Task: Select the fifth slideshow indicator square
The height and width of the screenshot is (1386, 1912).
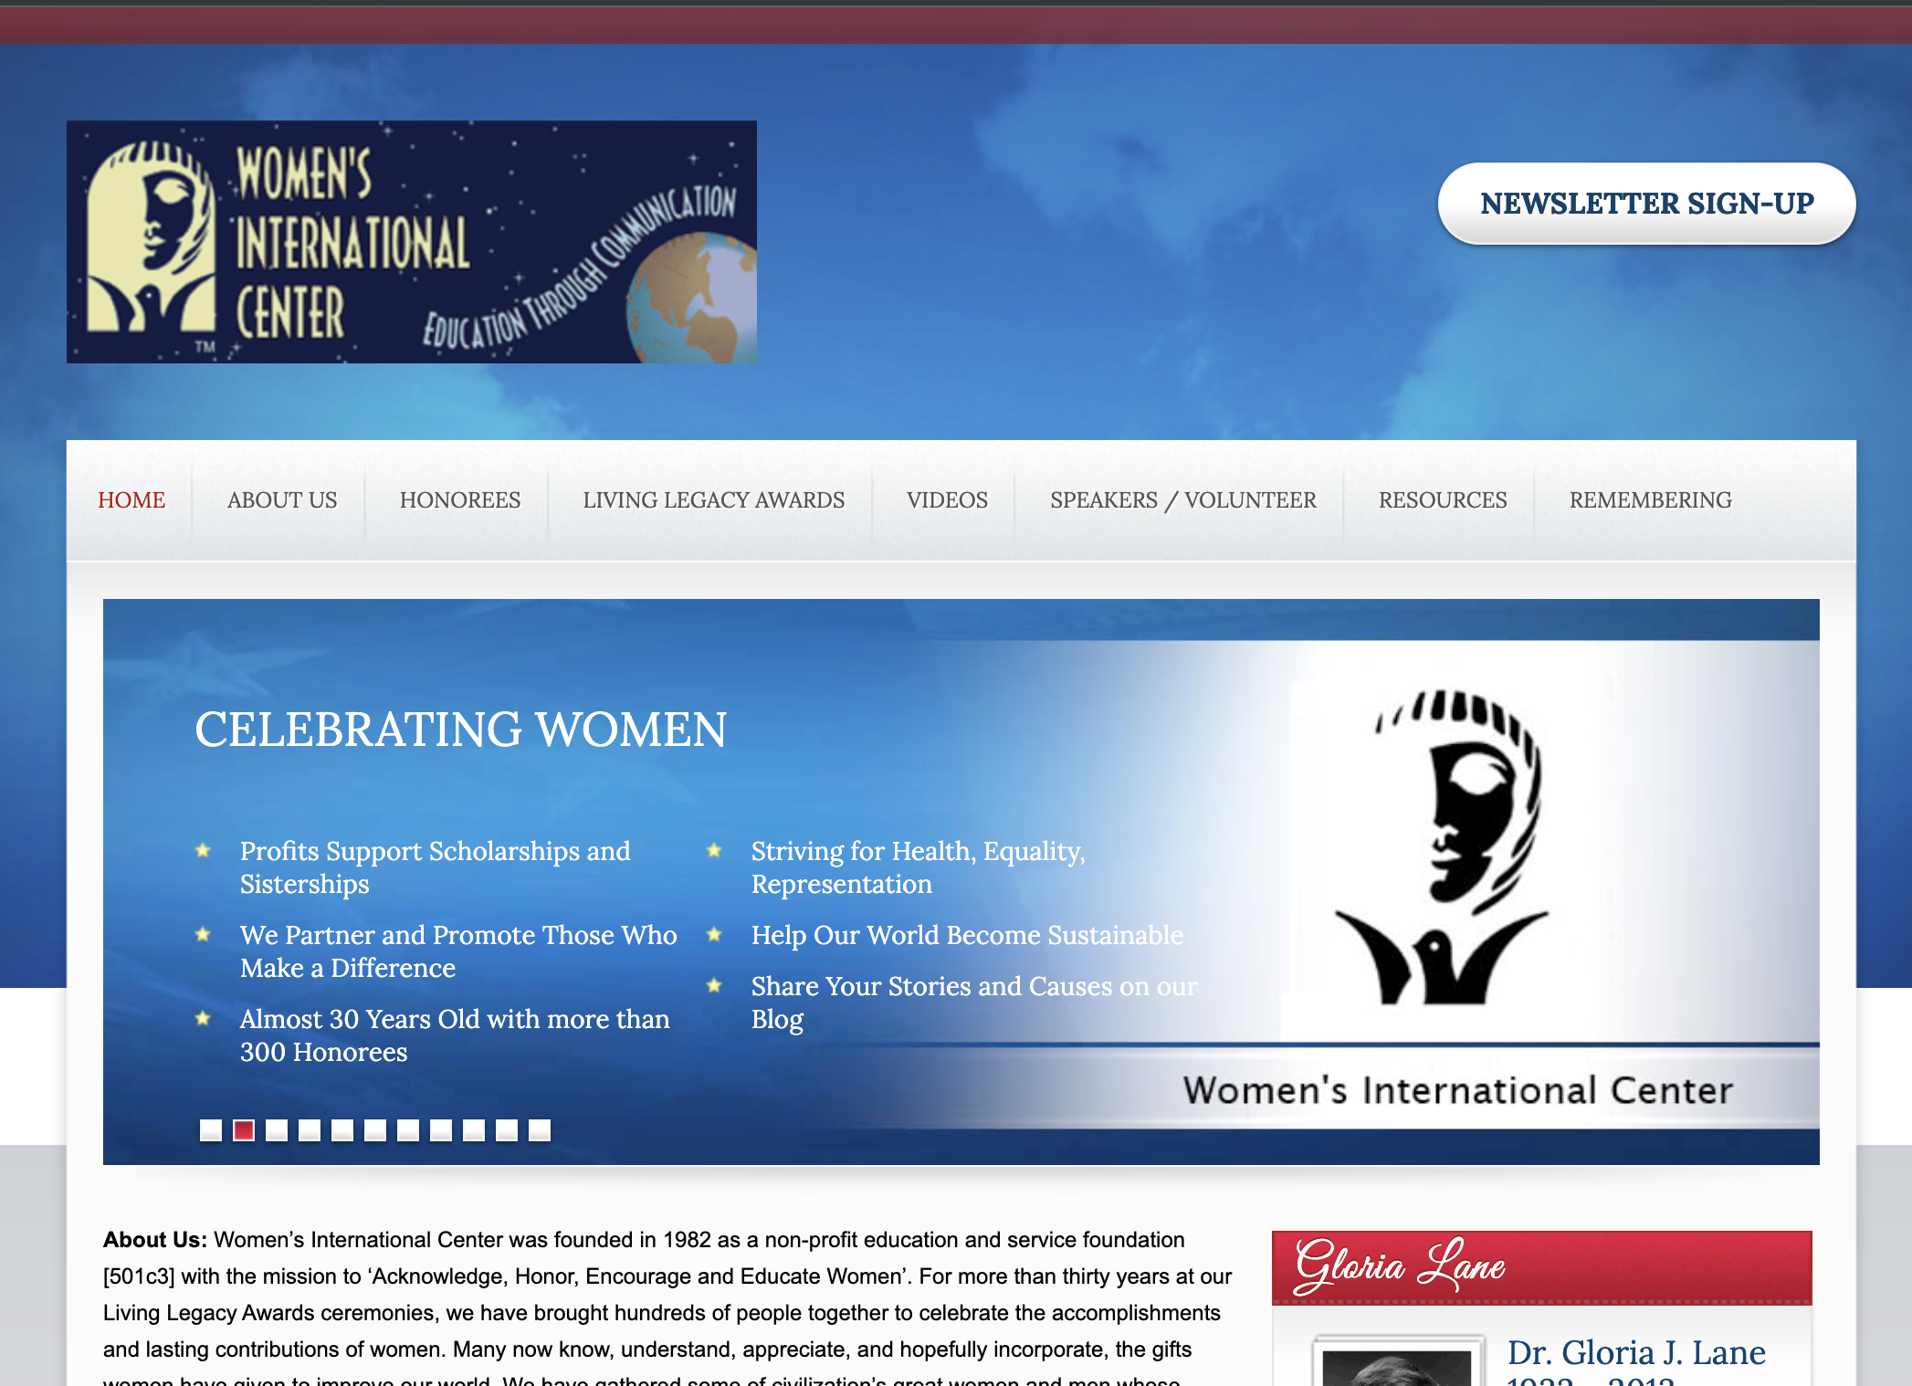Action: 342,1130
